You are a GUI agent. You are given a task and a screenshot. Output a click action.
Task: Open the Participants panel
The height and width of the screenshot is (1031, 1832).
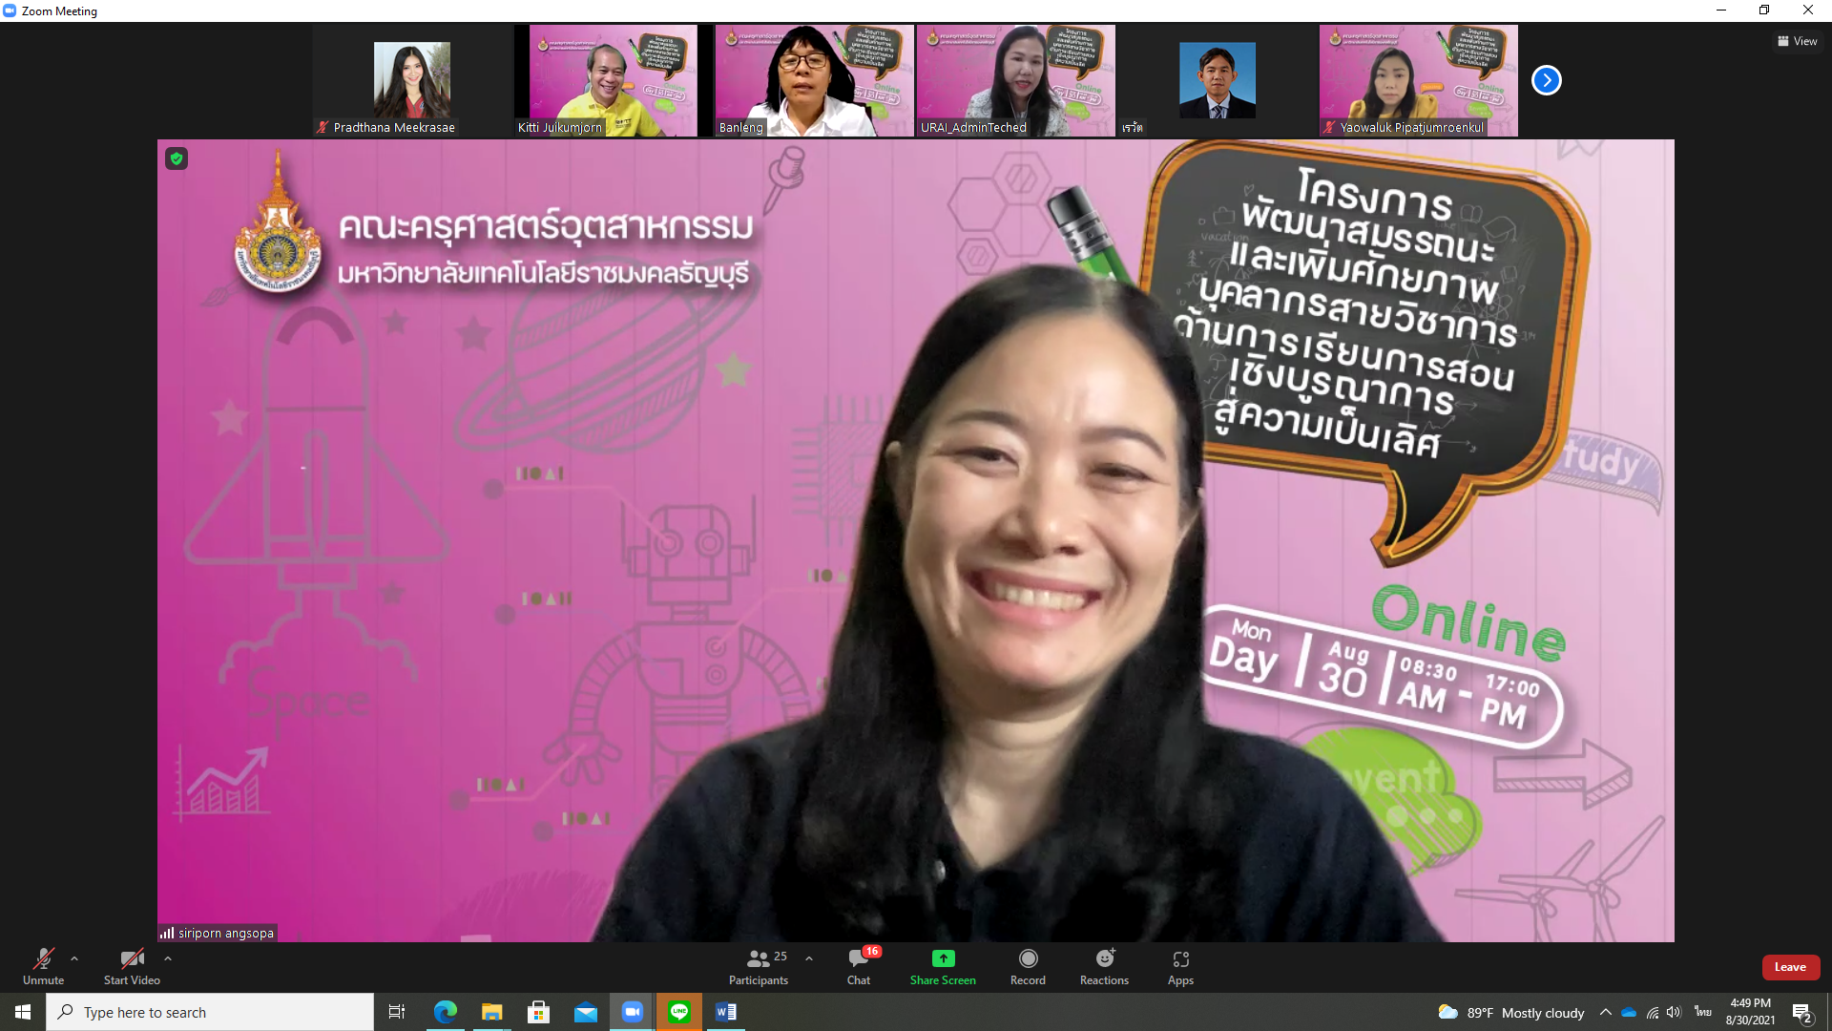pos(760,966)
